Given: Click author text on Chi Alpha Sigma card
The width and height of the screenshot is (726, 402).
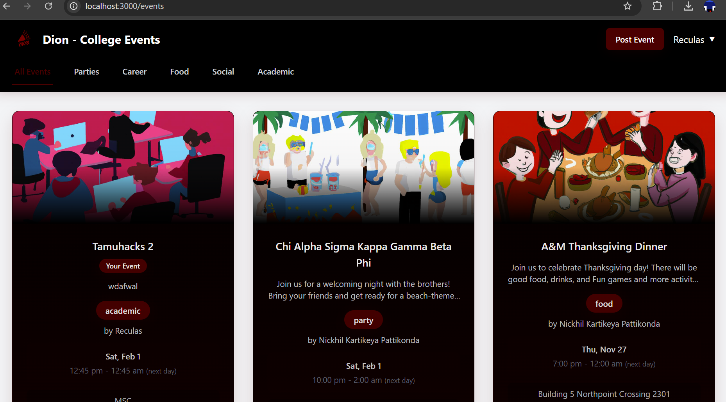Looking at the screenshot, I should 363,340.
